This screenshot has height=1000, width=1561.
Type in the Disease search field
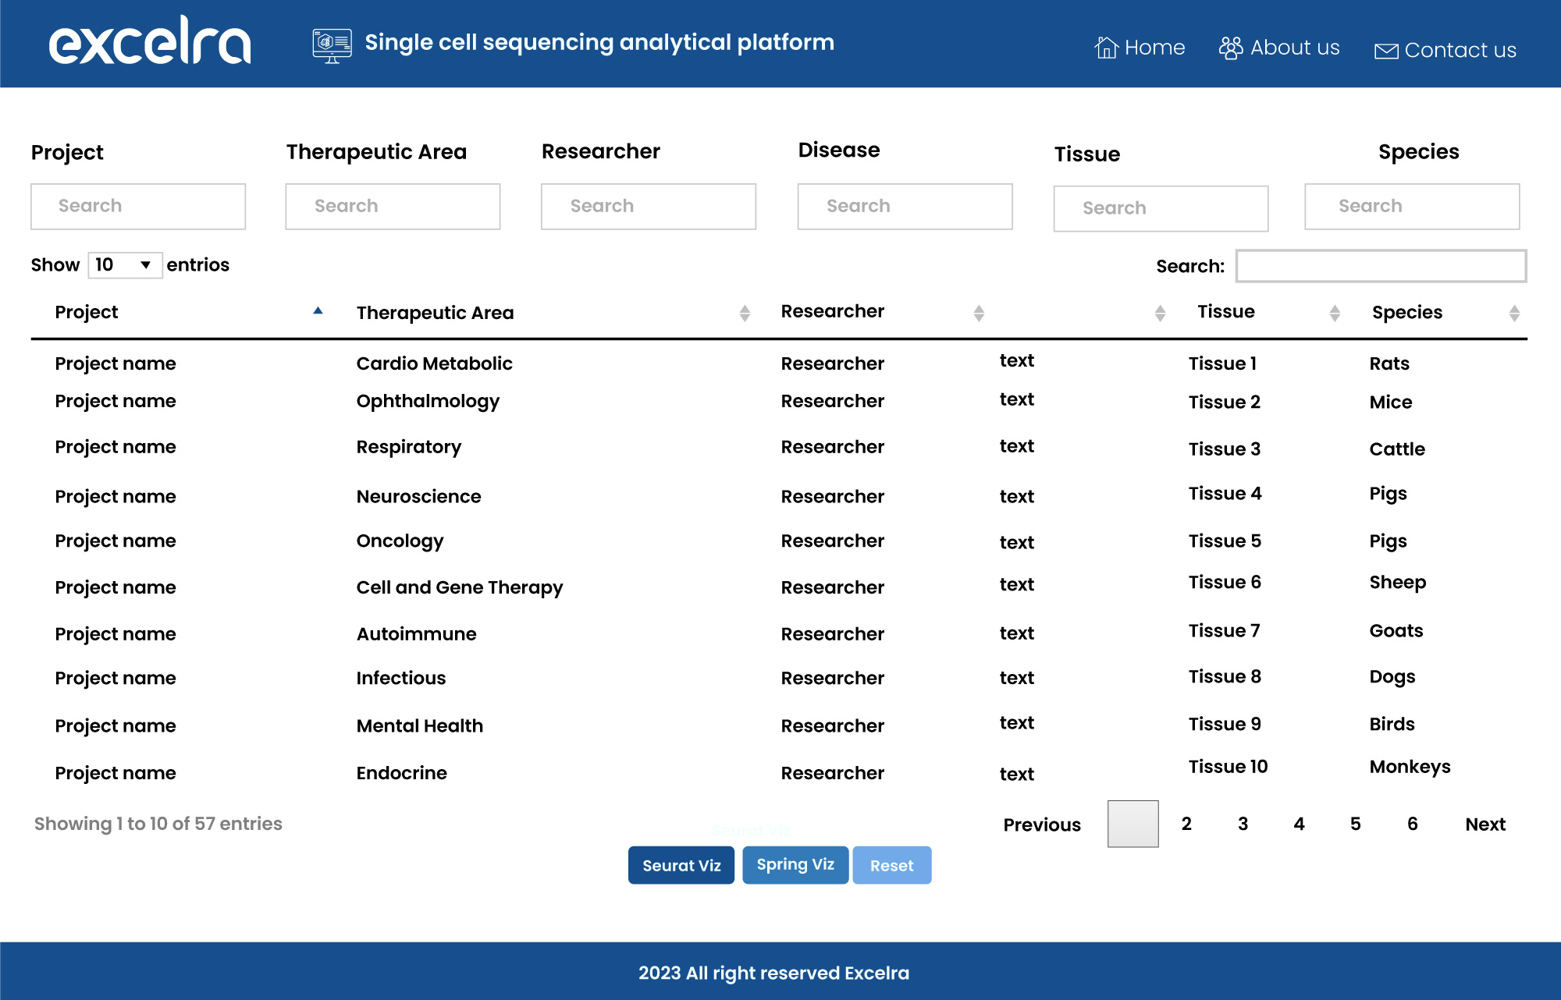[905, 205]
